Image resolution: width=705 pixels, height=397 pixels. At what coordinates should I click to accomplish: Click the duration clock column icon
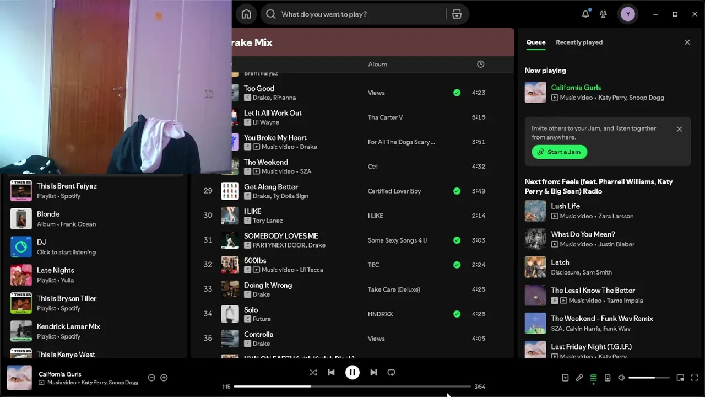pyautogui.click(x=480, y=64)
